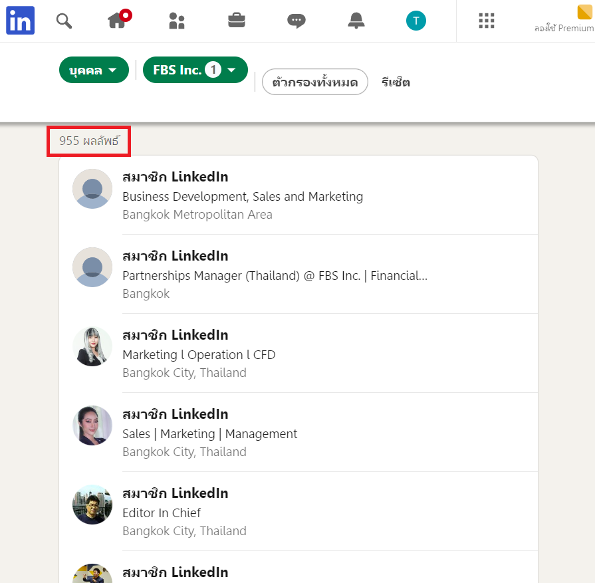Click Marketing l Operation l CFD profile photo
This screenshot has width=595, height=583.
(x=92, y=346)
